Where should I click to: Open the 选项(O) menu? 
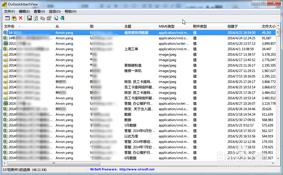pyautogui.click(x=55, y=11)
